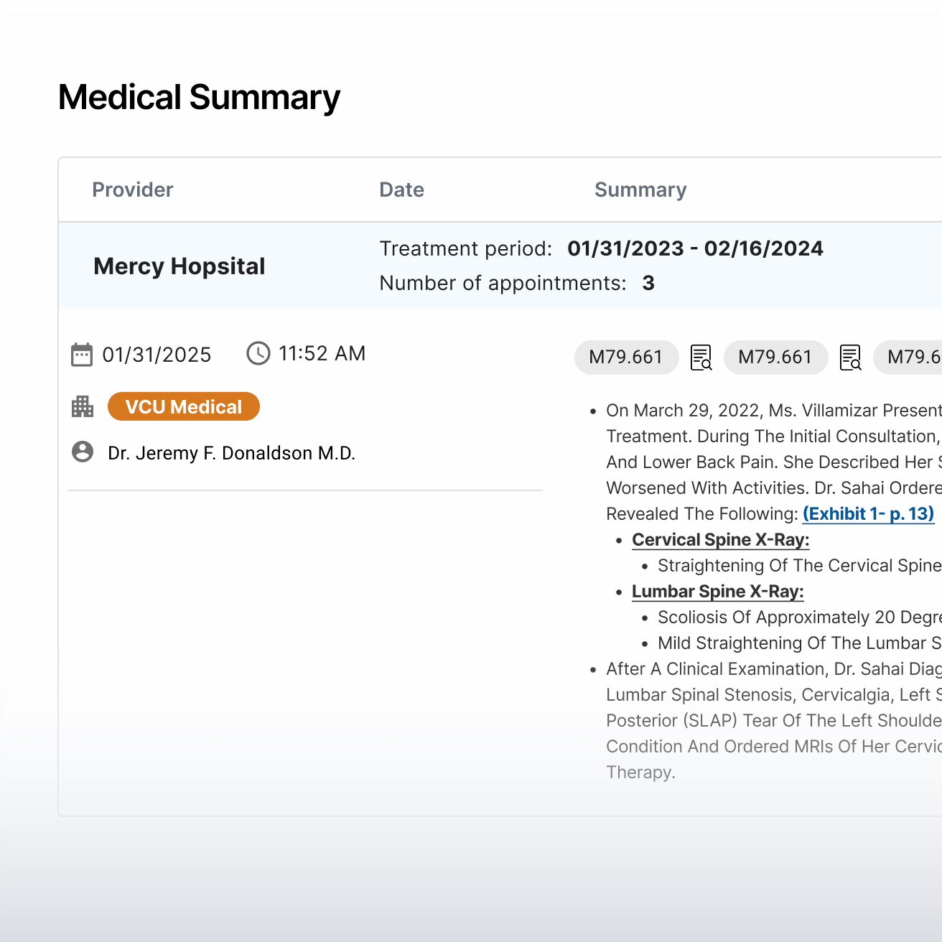Click the clock icon next to 11:52 AM
This screenshot has width=942, height=942.
point(258,353)
